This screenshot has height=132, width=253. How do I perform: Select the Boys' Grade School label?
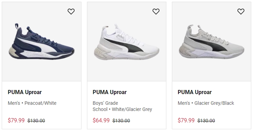(105, 106)
